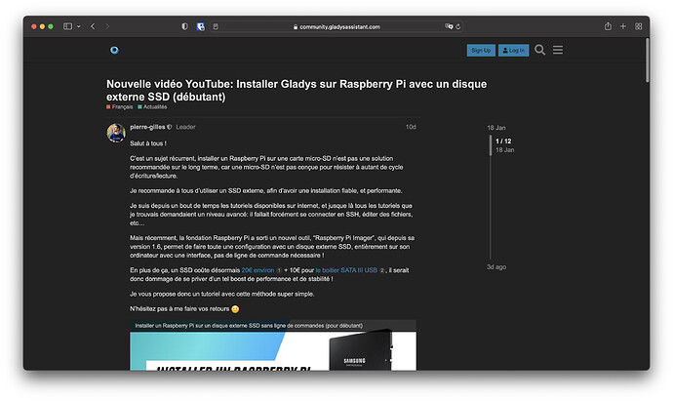The width and height of the screenshot is (673, 401).
Task: Show the reader view page icon
Action: click(x=216, y=26)
